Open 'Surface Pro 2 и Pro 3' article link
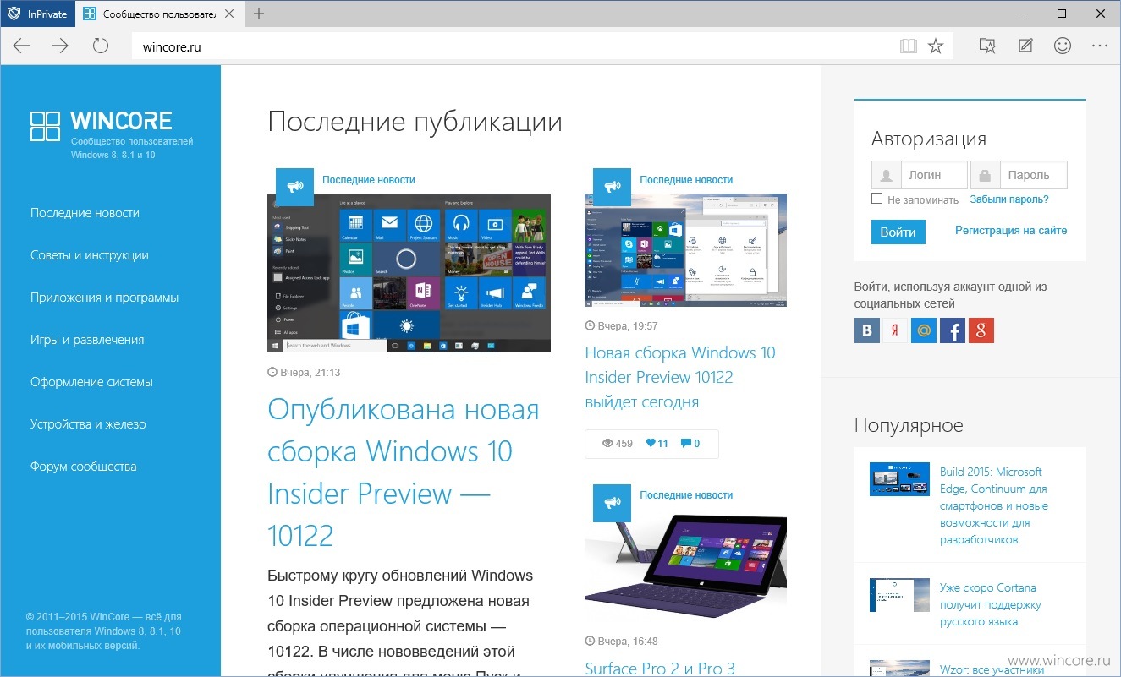Screen dimensions: 1121x677 [x=660, y=669]
